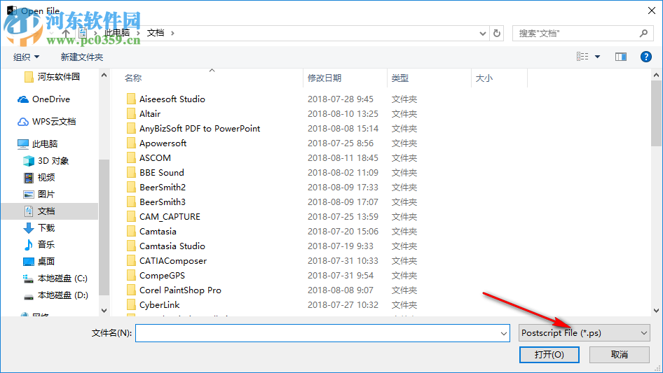Screen dimensions: 663x373
Task: Click the 视频 film icon
Action: pos(28,178)
